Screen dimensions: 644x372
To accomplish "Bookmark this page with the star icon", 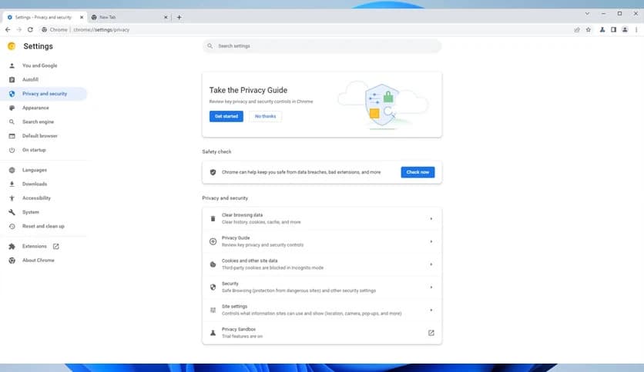I will [588, 29].
